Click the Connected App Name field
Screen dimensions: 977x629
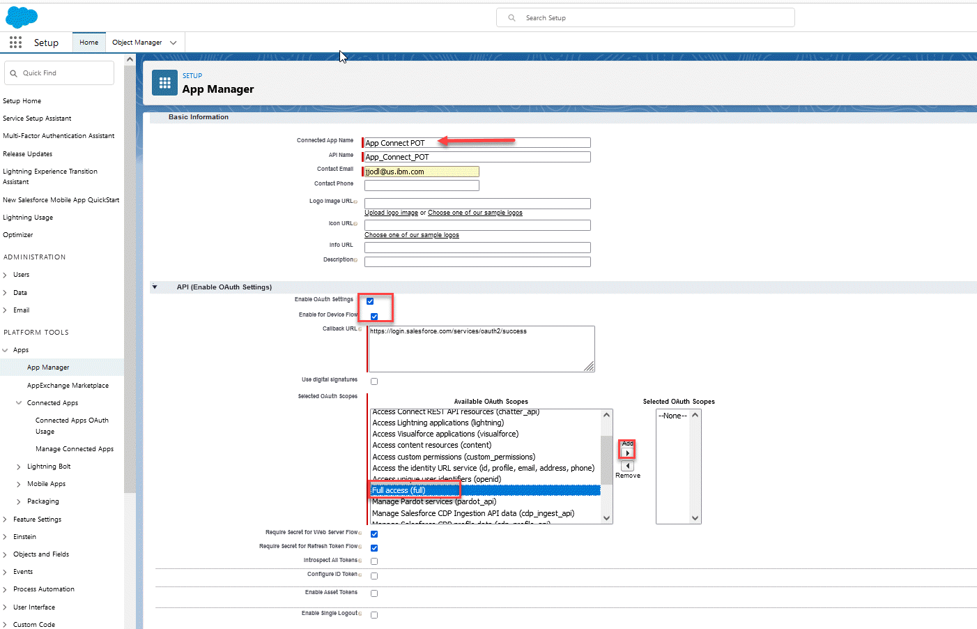click(x=477, y=143)
